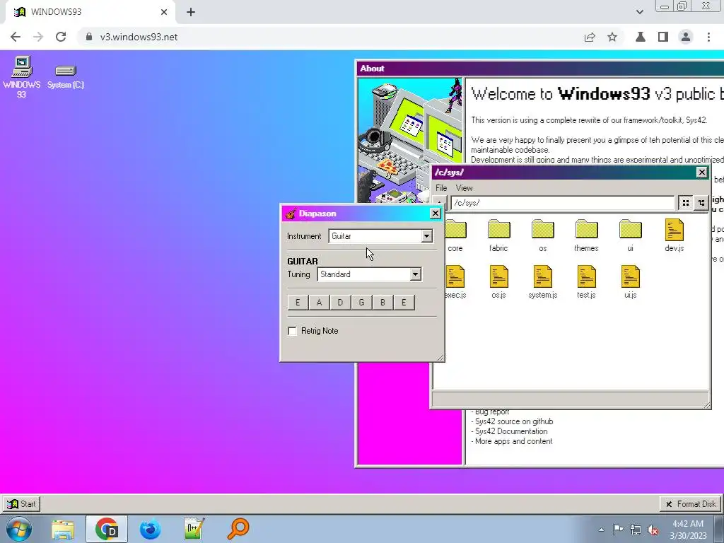Click the /c/sys/ path input field
The height and width of the screenshot is (543, 724).
(563, 203)
